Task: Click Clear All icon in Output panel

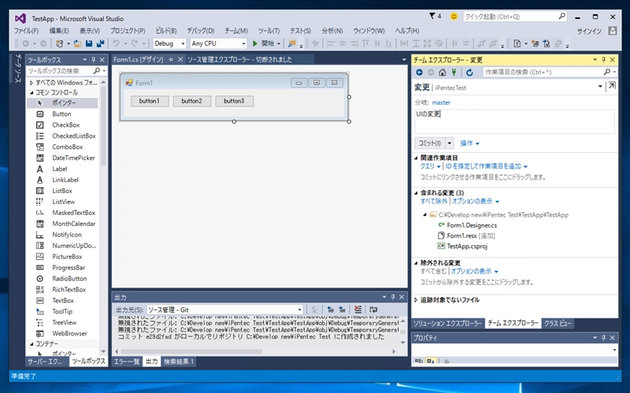Action: pos(358,310)
